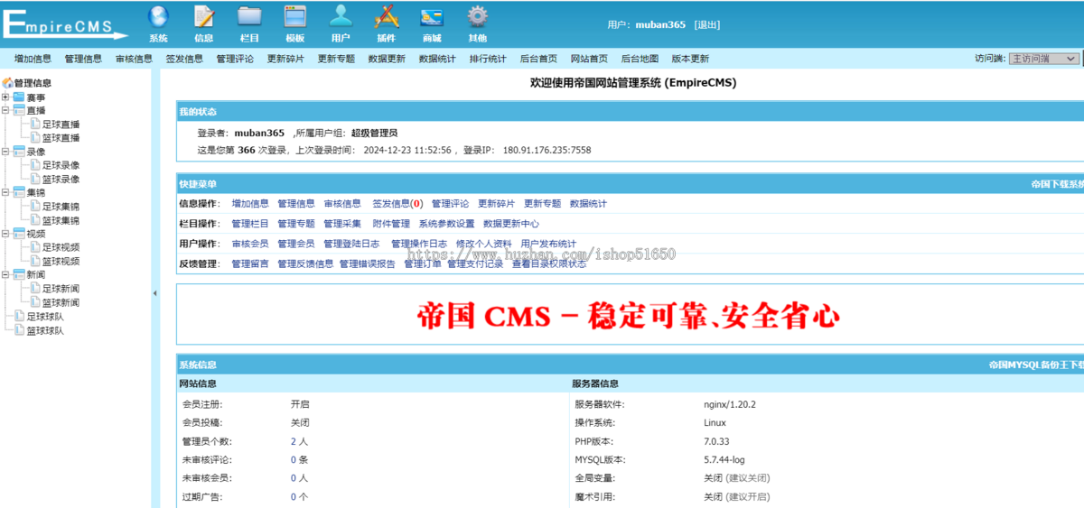
Task: Open the 信息 notepad icon
Action: tap(204, 15)
